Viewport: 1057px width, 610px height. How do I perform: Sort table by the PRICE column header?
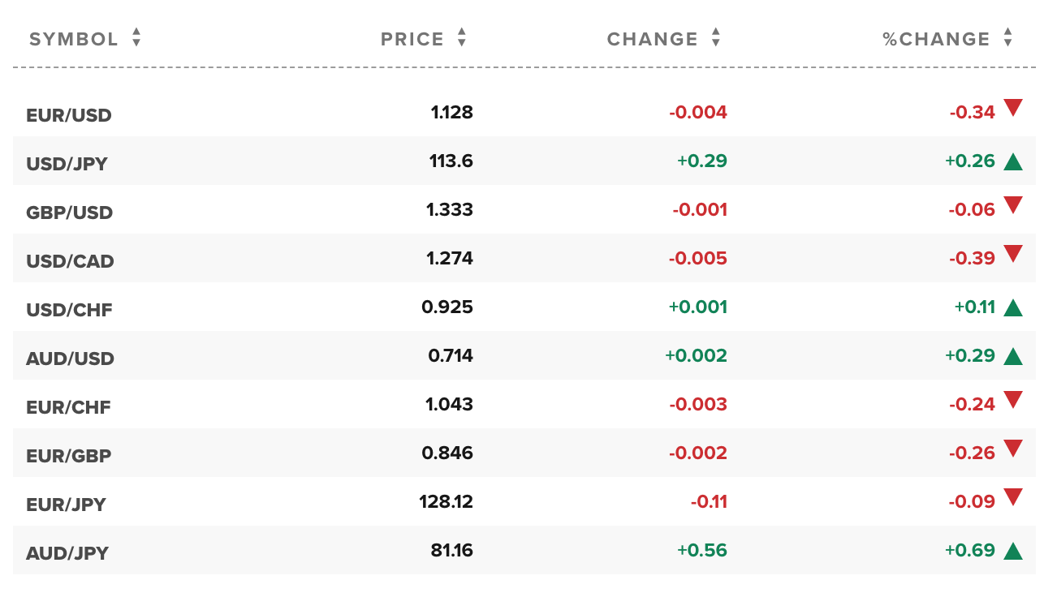point(424,38)
